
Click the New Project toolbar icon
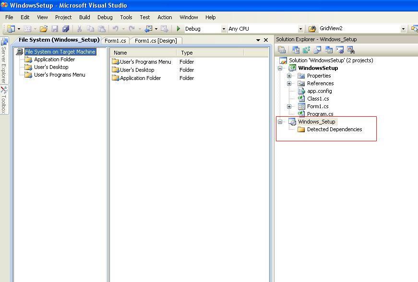click(11, 28)
